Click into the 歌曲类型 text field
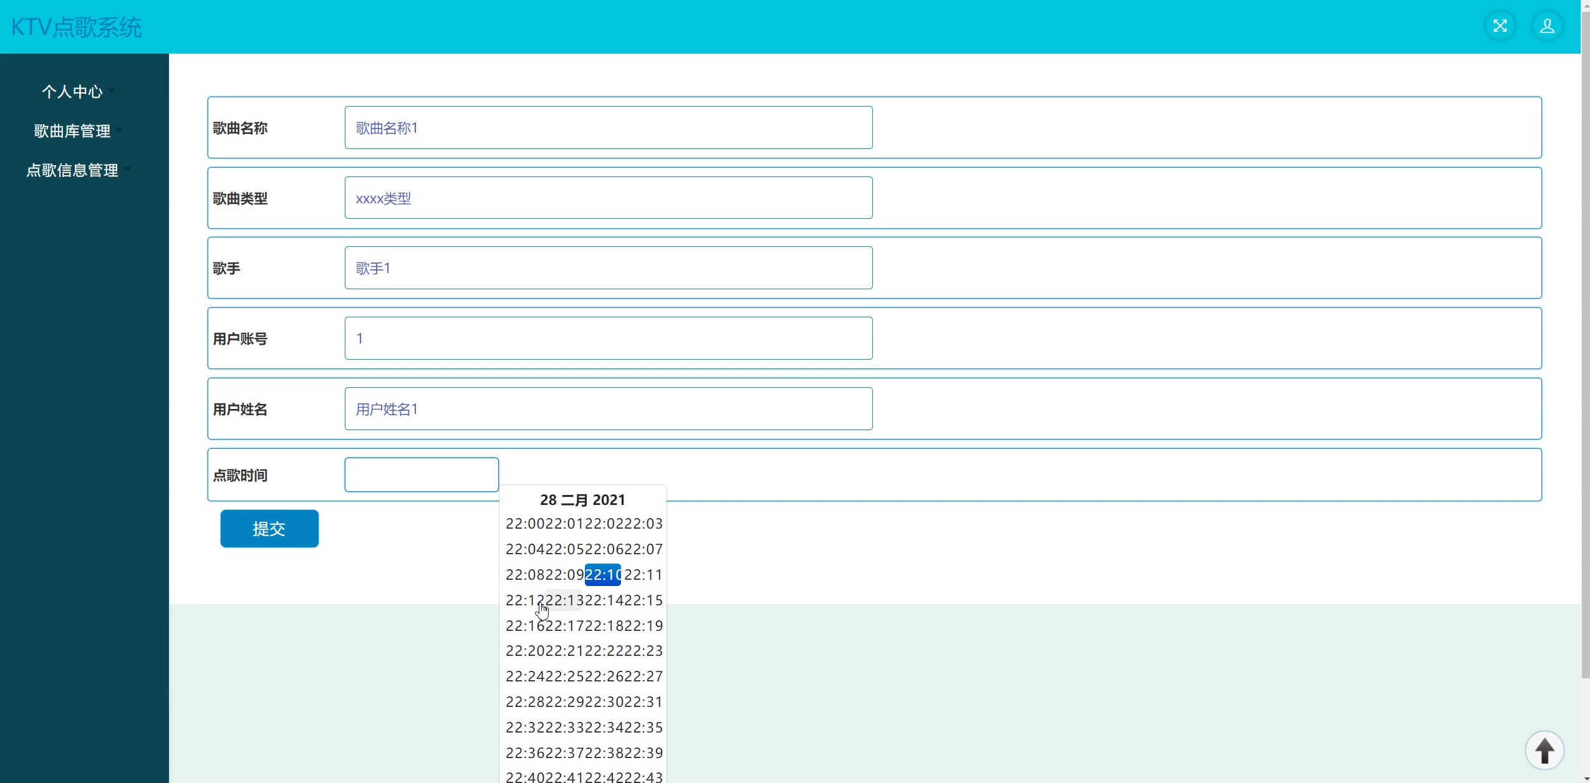1590x783 pixels. [608, 198]
